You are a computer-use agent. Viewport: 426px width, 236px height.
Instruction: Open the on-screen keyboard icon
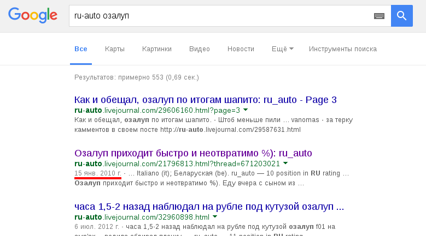click(379, 16)
